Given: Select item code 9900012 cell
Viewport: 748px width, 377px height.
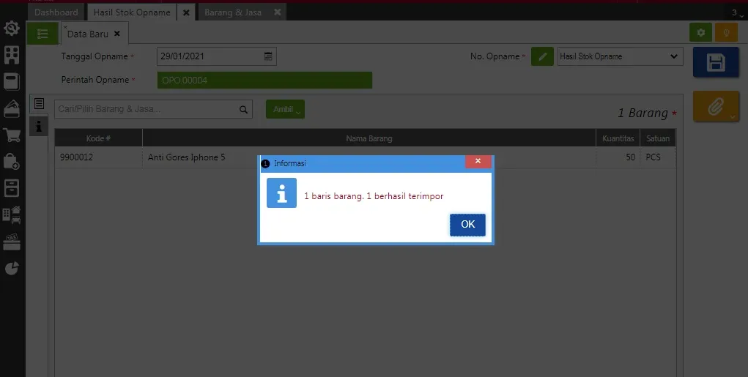Looking at the screenshot, I should click(x=98, y=157).
